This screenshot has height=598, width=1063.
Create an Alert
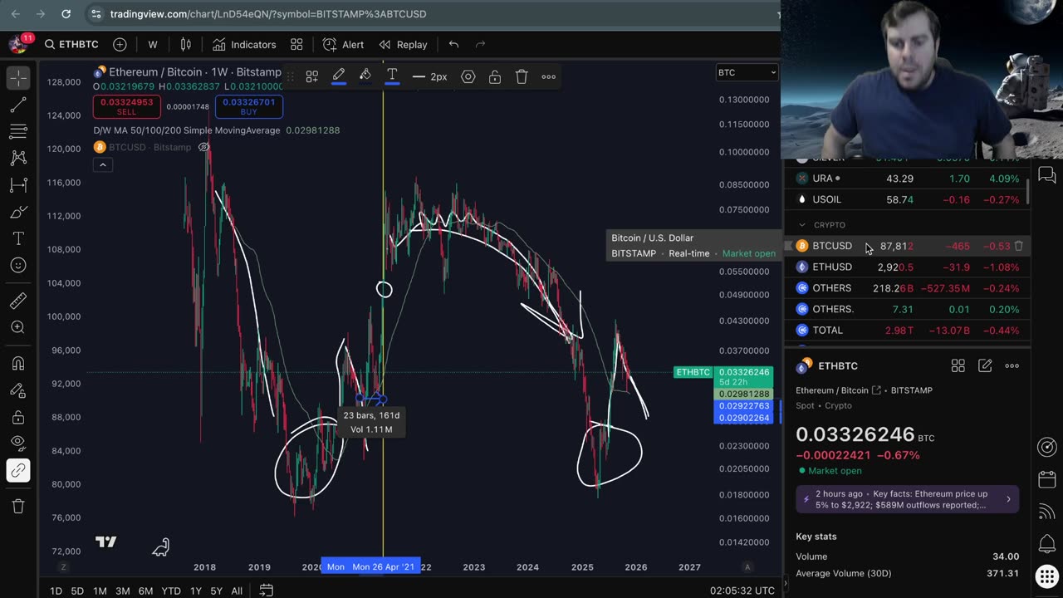344,44
